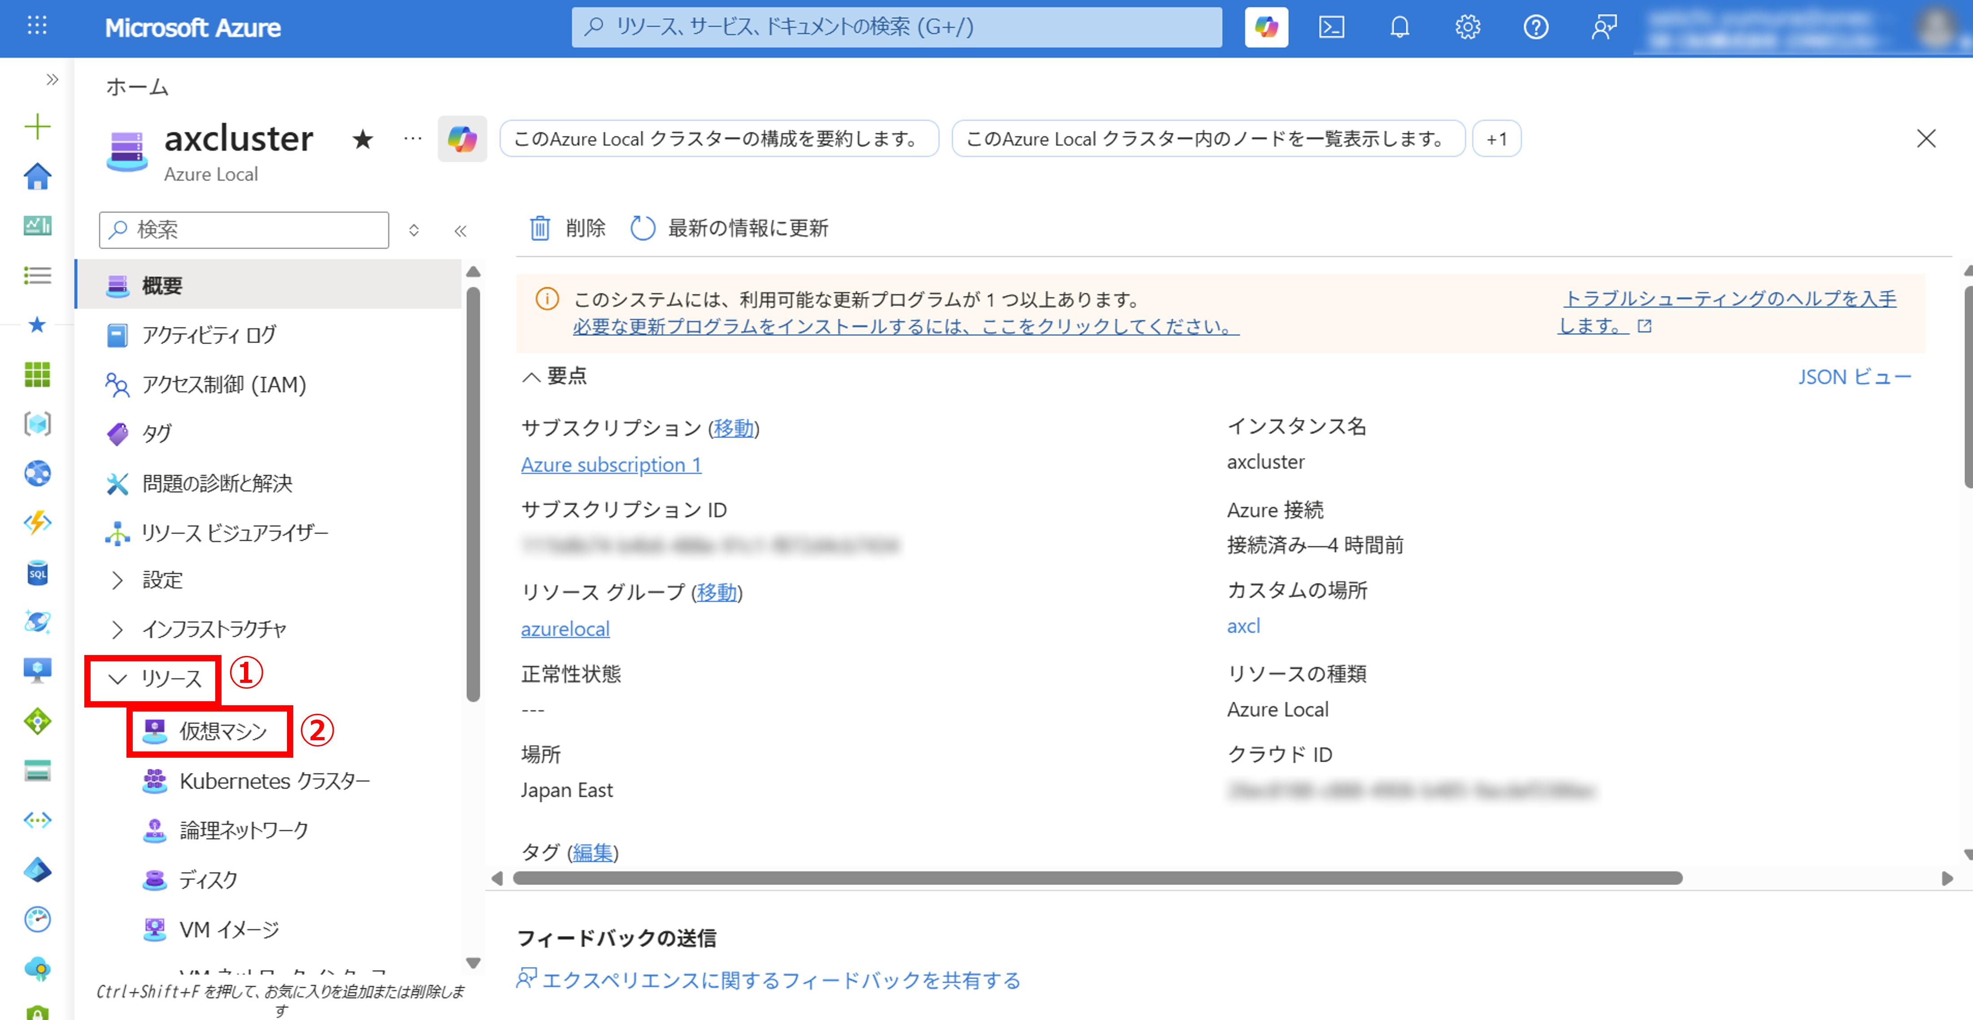Click the 削除 delete button

(568, 228)
